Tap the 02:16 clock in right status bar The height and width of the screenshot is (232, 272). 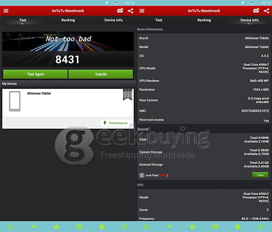pyautogui.click(x=266, y=3)
